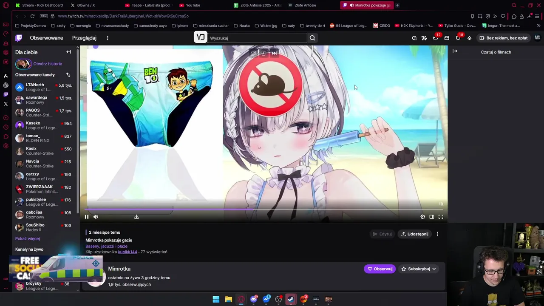Open LTANorth channel in sidebar
Image resolution: width=544 pixels, height=306 pixels.
[44, 87]
